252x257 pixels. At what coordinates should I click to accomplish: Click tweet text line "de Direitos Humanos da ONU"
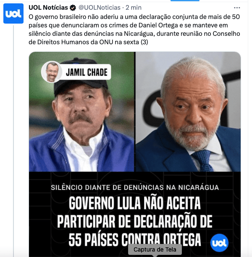point(71,42)
